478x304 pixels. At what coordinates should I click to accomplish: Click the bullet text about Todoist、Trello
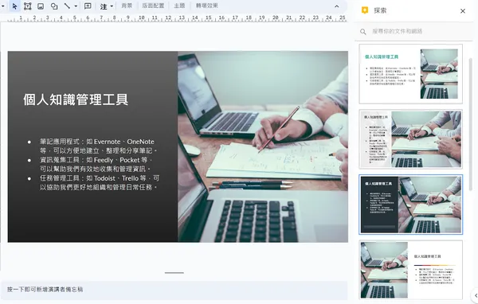100,183
